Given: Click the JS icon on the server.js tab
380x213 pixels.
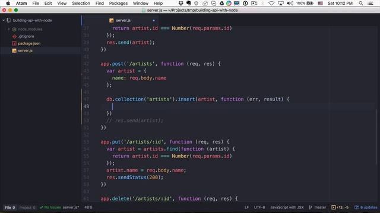Looking at the screenshot, I should [111, 21].
